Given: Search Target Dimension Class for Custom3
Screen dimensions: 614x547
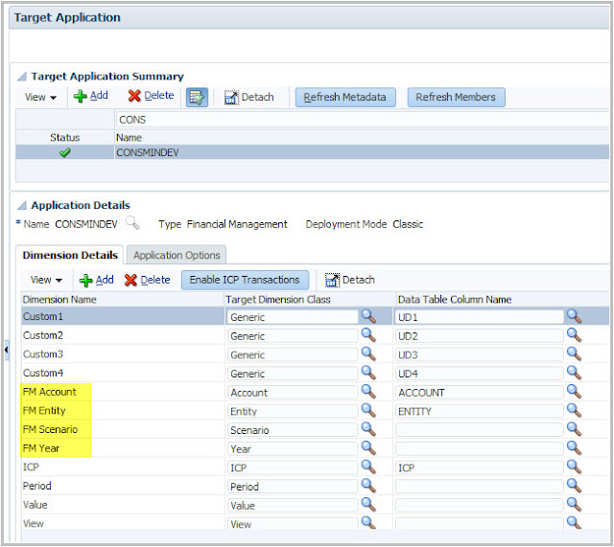Looking at the screenshot, I should 368,353.
